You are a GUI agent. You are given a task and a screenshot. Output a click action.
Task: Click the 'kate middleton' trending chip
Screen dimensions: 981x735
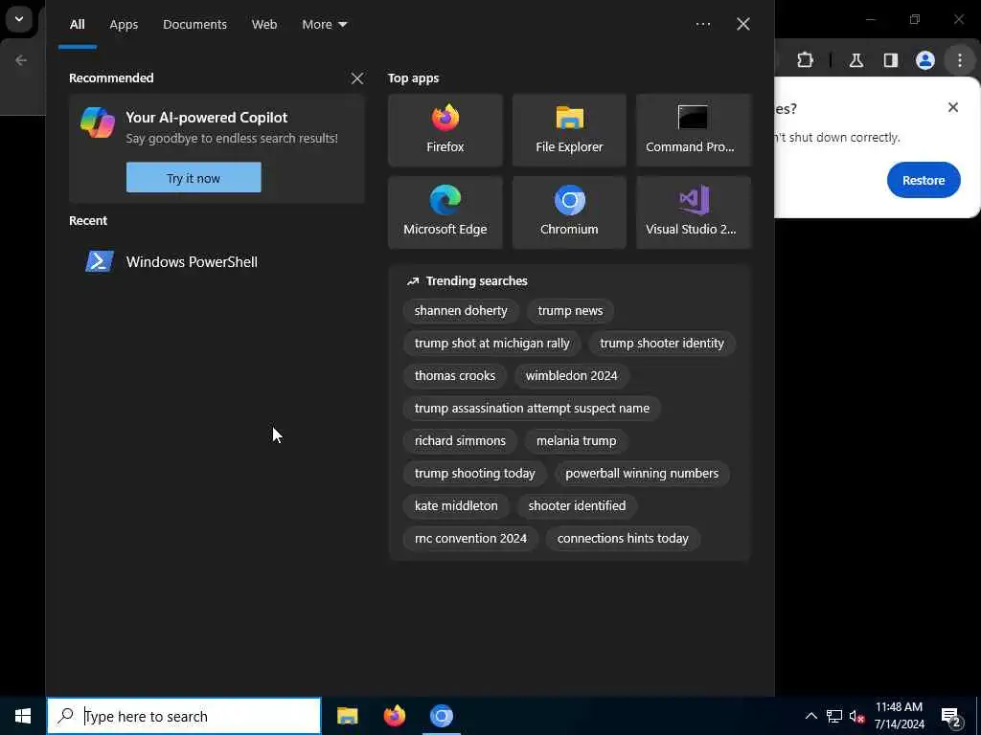click(456, 505)
